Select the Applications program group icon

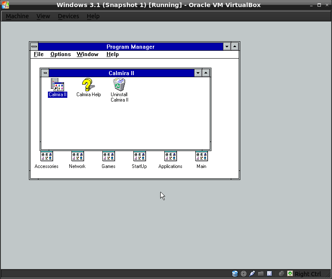(171, 156)
